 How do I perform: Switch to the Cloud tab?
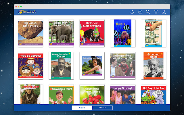tap(82, 108)
